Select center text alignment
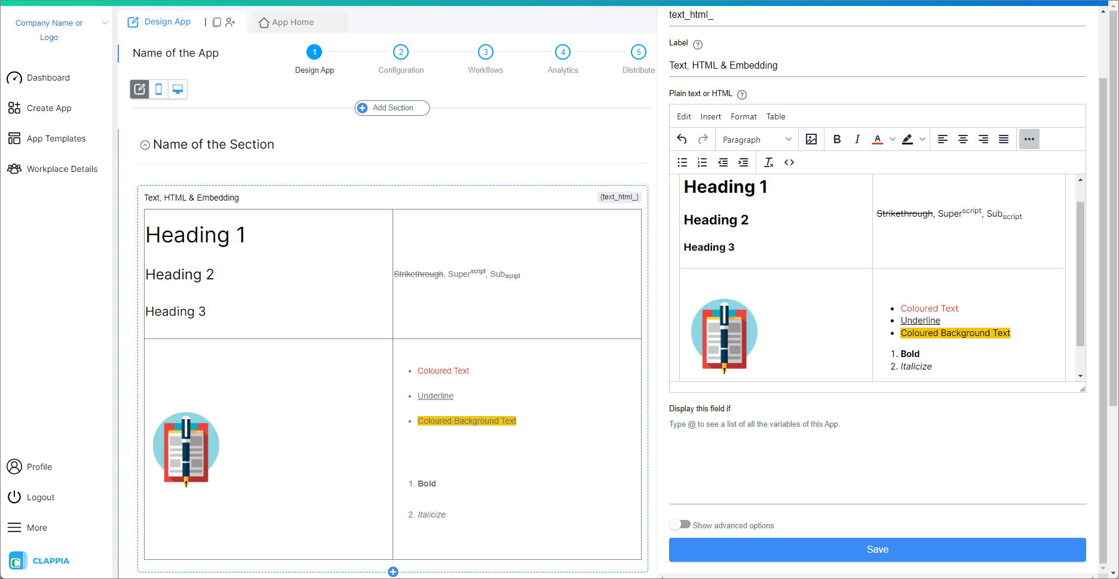This screenshot has width=1119, height=579. [963, 139]
